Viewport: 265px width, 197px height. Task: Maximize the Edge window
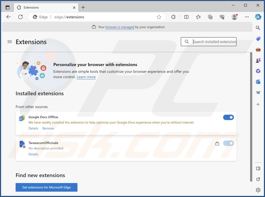click(x=246, y=5)
